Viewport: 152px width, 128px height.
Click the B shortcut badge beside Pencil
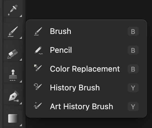tap(133, 50)
